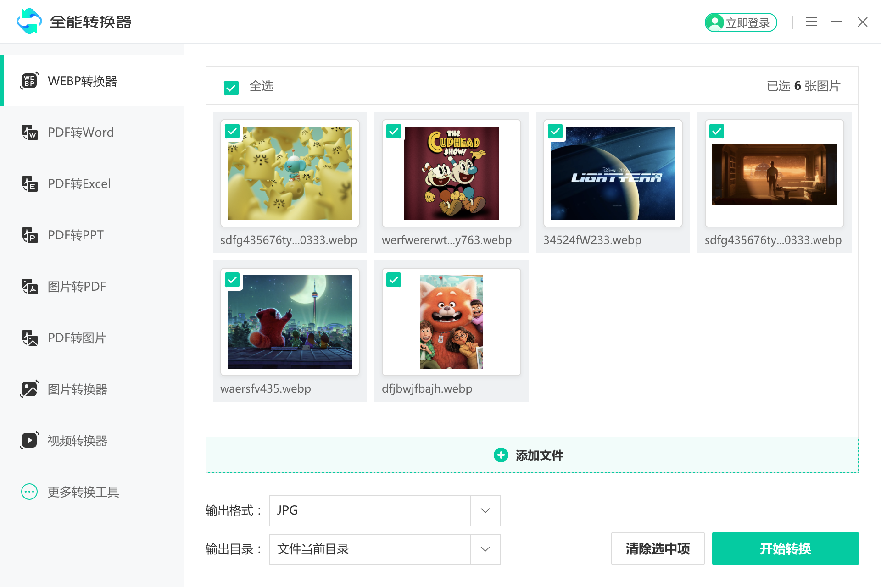
Task: Switch to the PDF转图片 sidebar item
Action: coord(77,338)
